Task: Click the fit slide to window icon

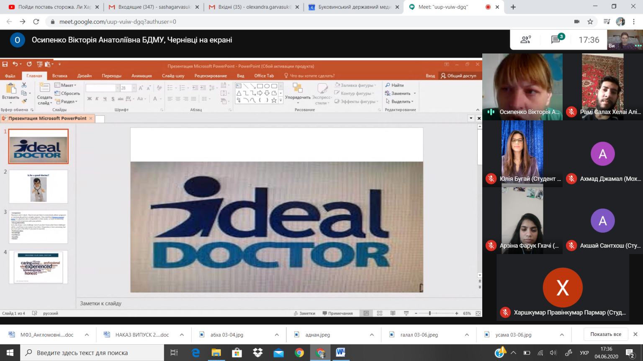Action: 478,313
